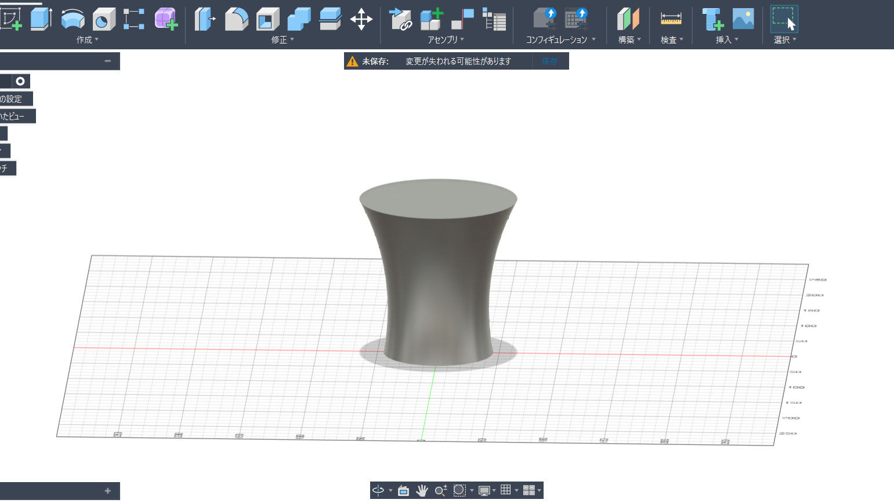Select the Shell tool
Image resolution: width=894 pixels, height=503 pixels.
[x=268, y=19]
